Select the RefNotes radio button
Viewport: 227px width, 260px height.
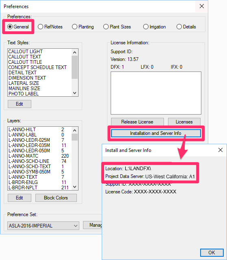pyautogui.click(x=50, y=27)
